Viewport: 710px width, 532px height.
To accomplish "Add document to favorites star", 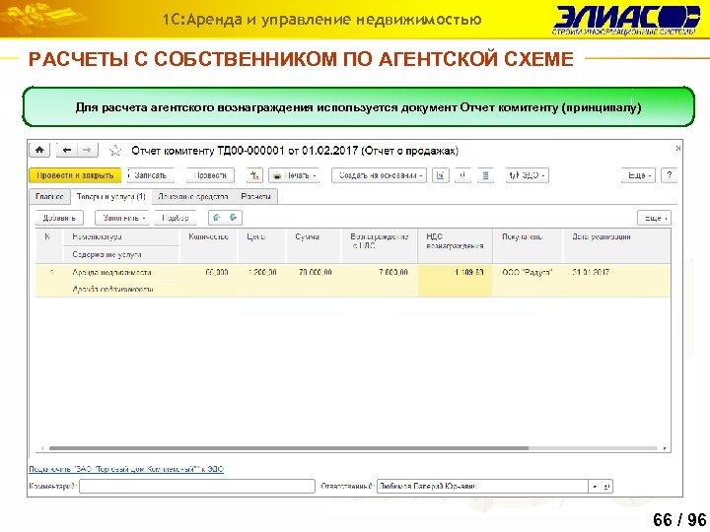I will click(115, 150).
